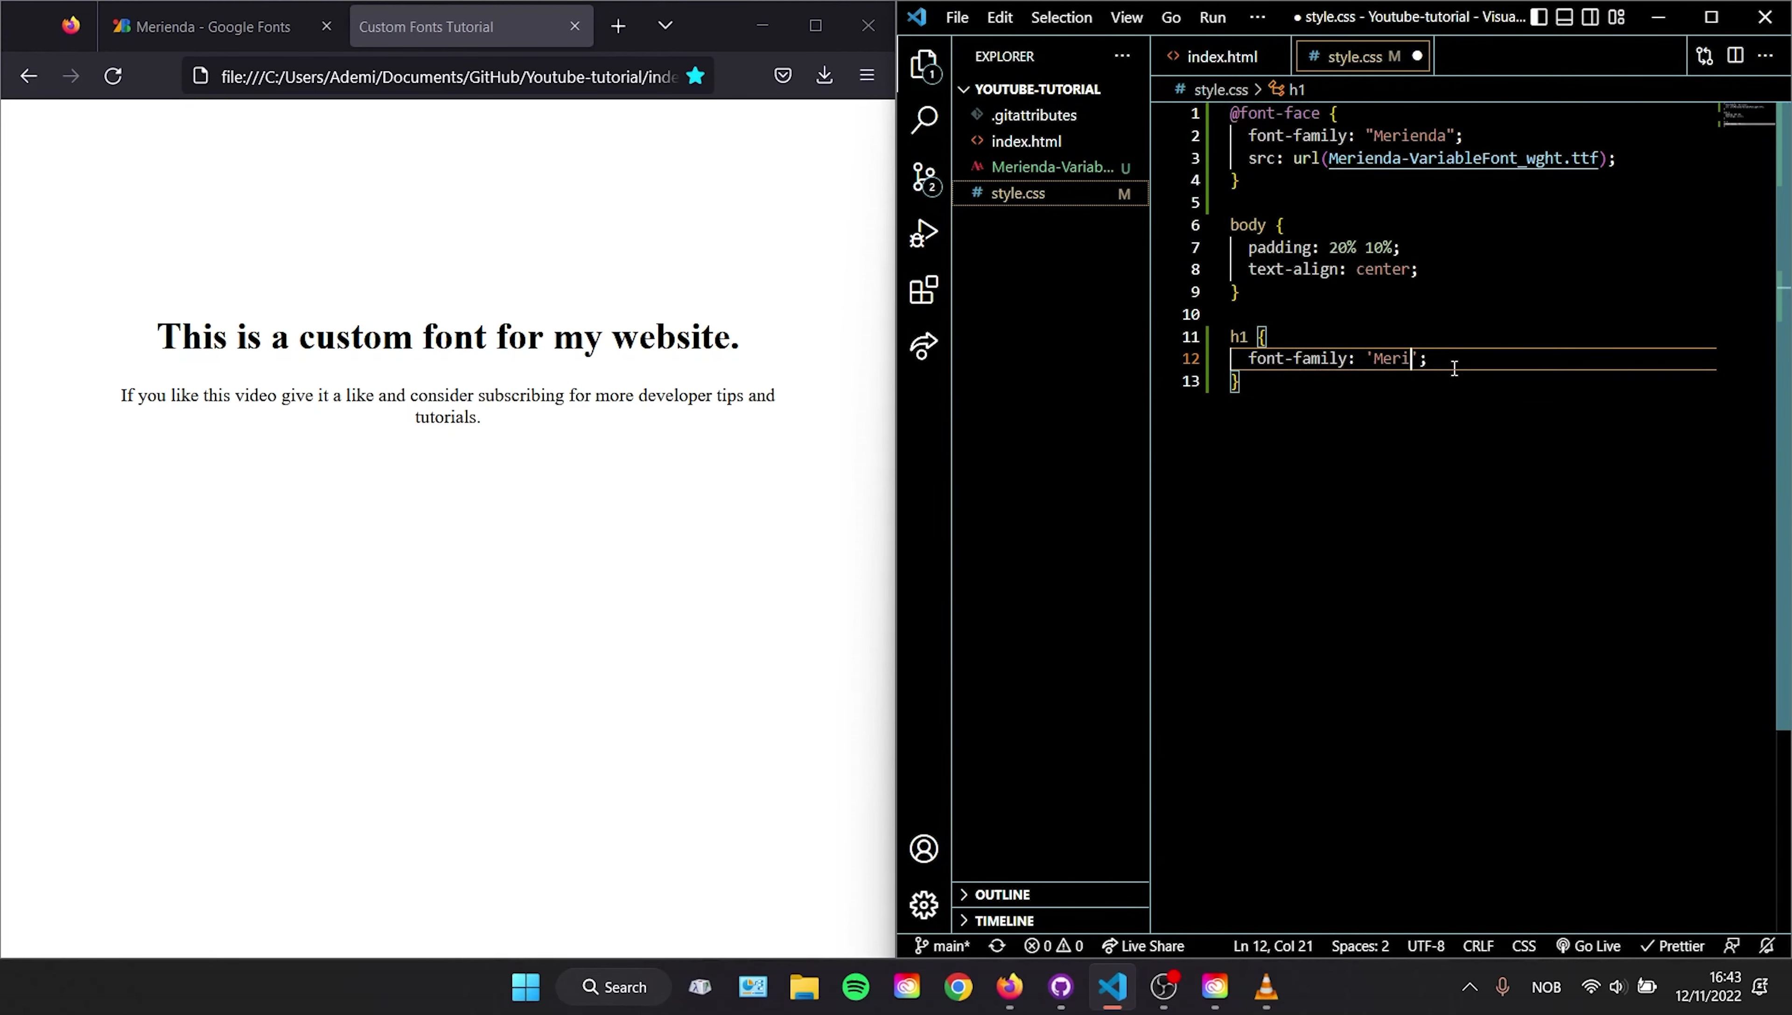This screenshot has width=1792, height=1015.
Task: Click the main* branch indicator
Action: pyautogui.click(x=942, y=946)
